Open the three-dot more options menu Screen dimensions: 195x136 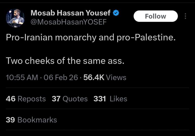(x=185, y=16)
